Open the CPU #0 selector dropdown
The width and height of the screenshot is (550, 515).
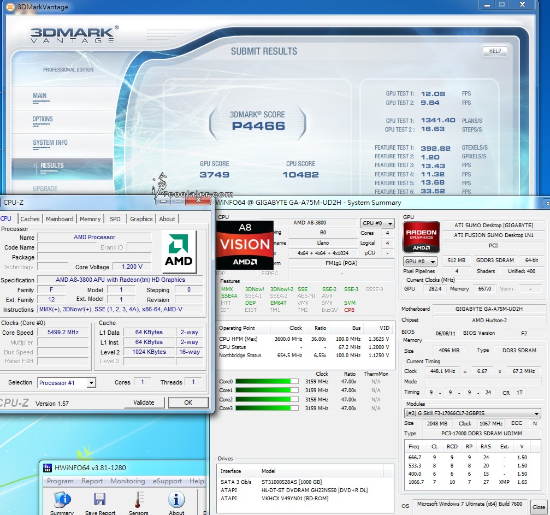point(377,223)
